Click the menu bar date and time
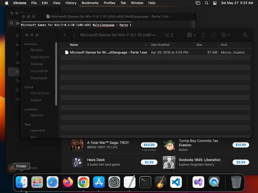 [x=237, y=3]
